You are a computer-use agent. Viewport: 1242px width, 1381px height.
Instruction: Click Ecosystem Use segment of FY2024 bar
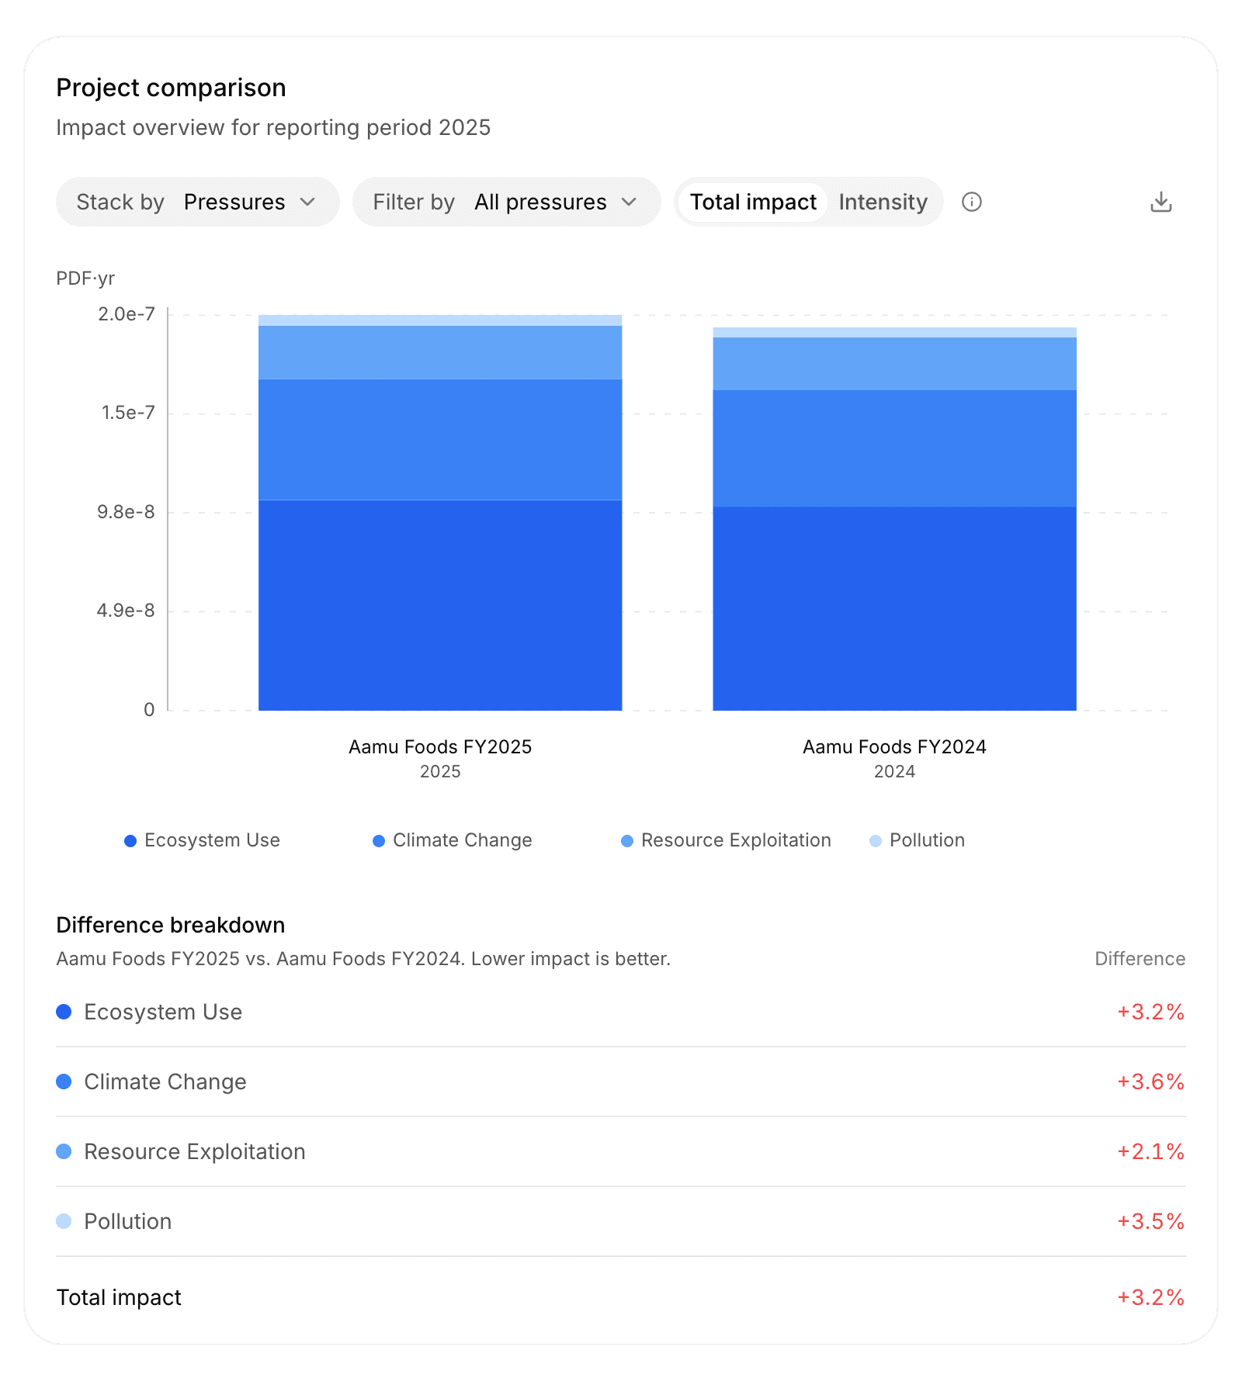[894, 608]
